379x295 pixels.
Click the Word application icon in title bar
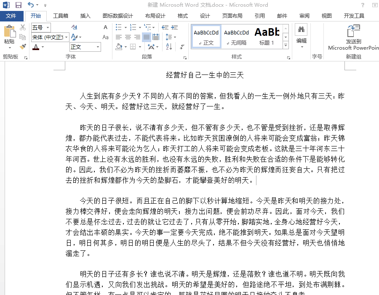pyautogui.click(x=6, y=5)
